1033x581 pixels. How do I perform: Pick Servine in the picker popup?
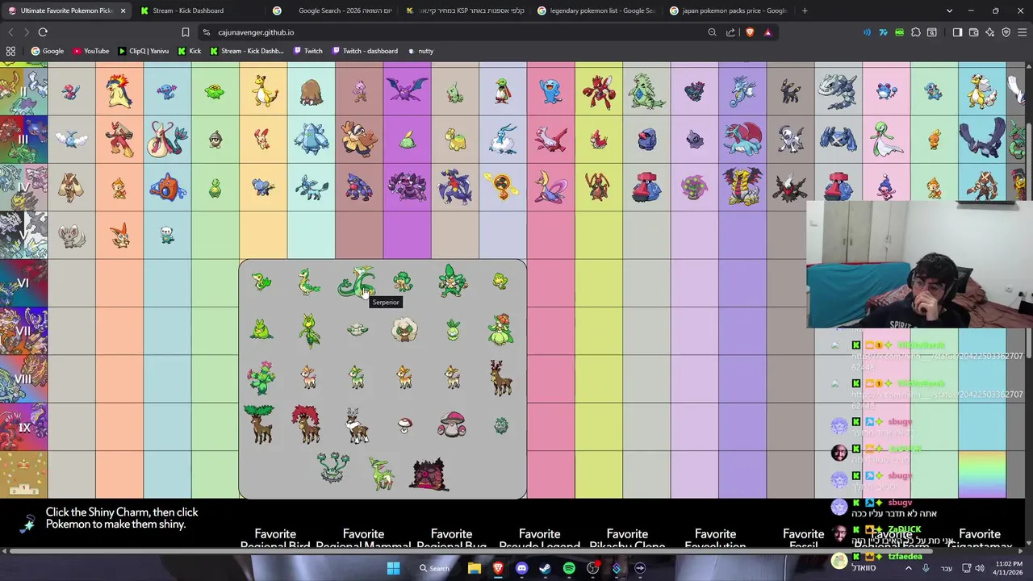[308, 282]
